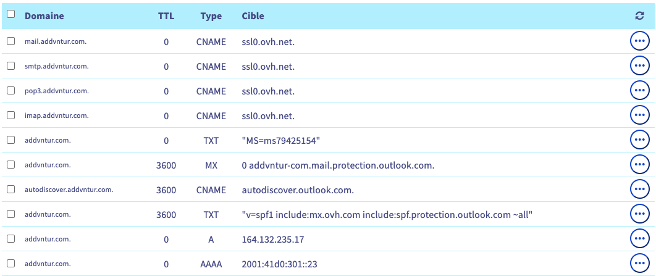The height and width of the screenshot is (276, 656).
Task: Select the smtp.addvntur.com record checkbox
Action: coord(11,65)
